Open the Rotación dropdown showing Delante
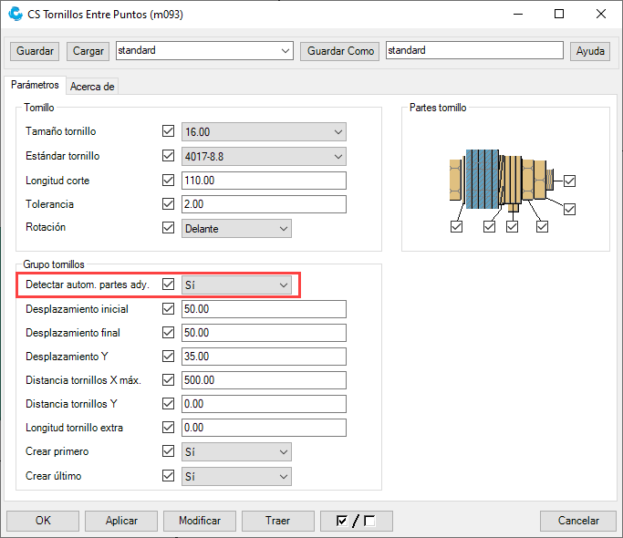Image resolution: width=623 pixels, height=538 pixels. (x=236, y=228)
